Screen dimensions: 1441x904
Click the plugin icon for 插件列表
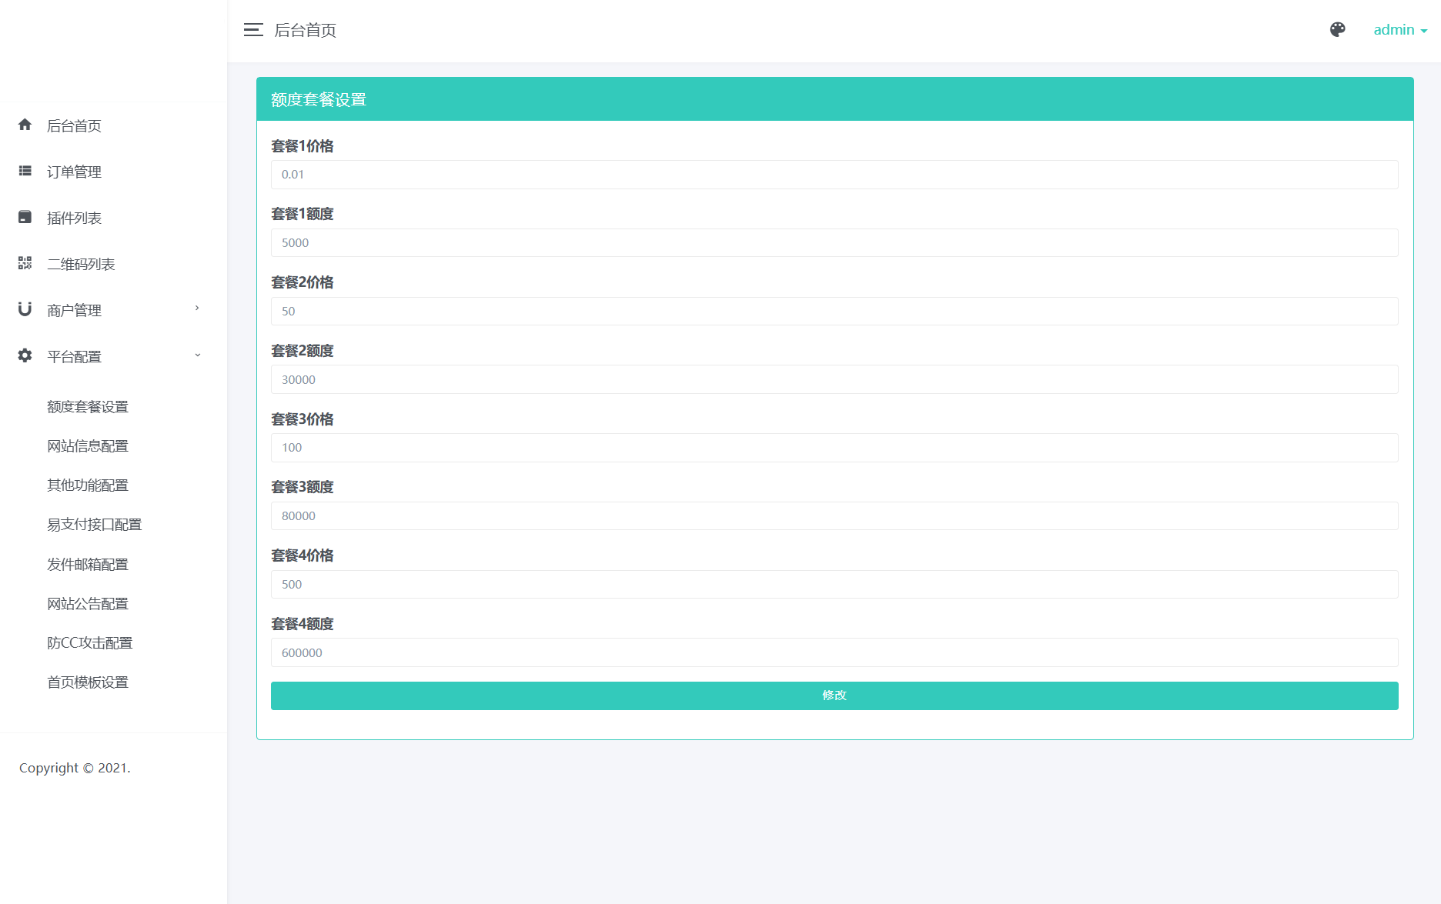tap(25, 217)
